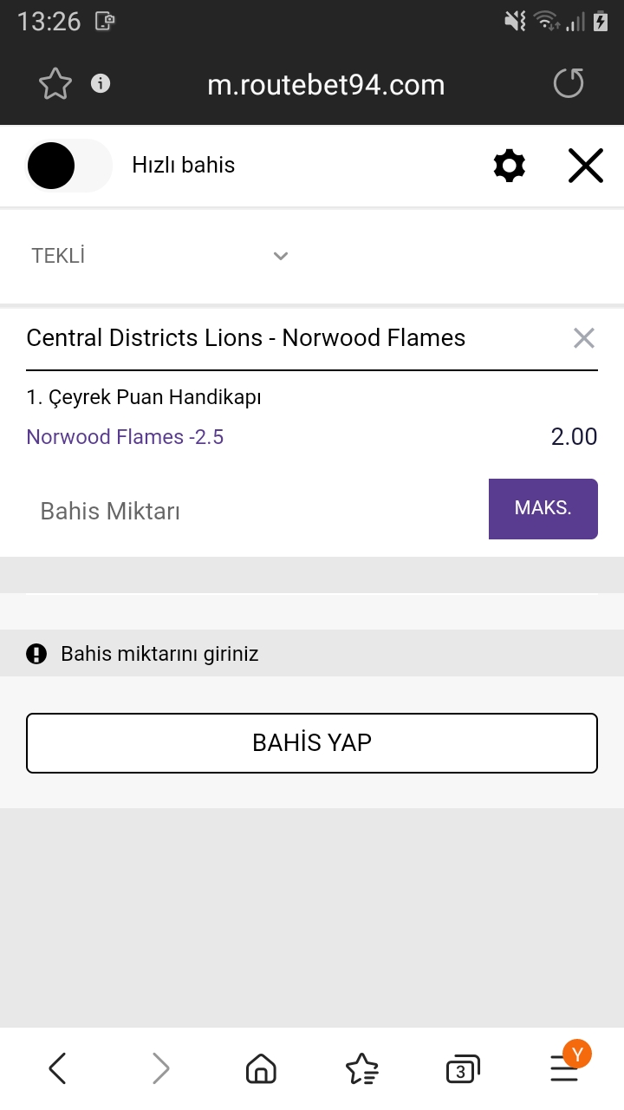Click the chevron next to TEKLİ
This screenshot has width=624, height=1110.
coord(280,256)
